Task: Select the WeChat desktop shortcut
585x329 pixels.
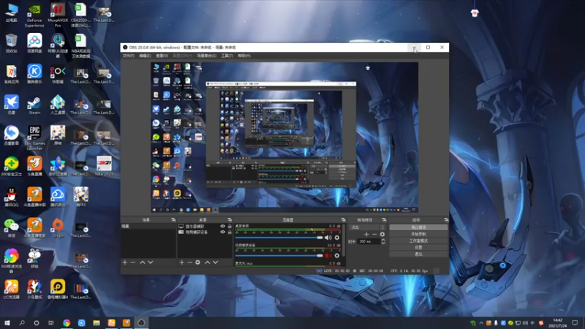Action: point(11,228)
